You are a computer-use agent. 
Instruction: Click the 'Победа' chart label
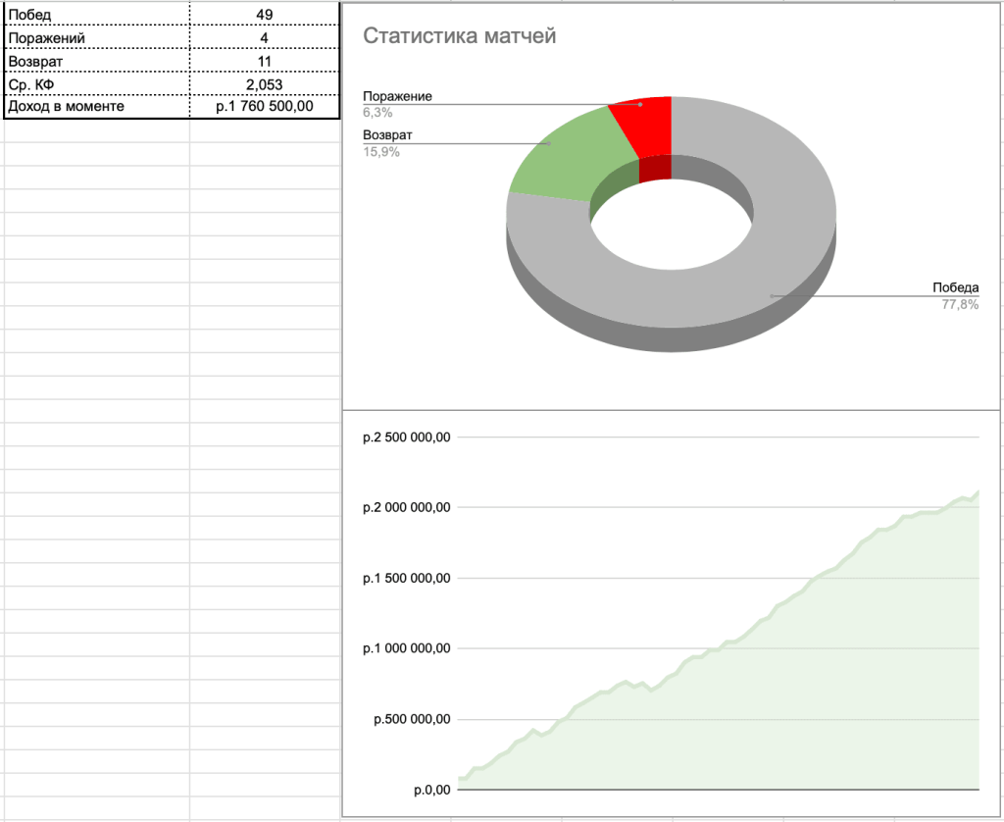click(955, 287)
